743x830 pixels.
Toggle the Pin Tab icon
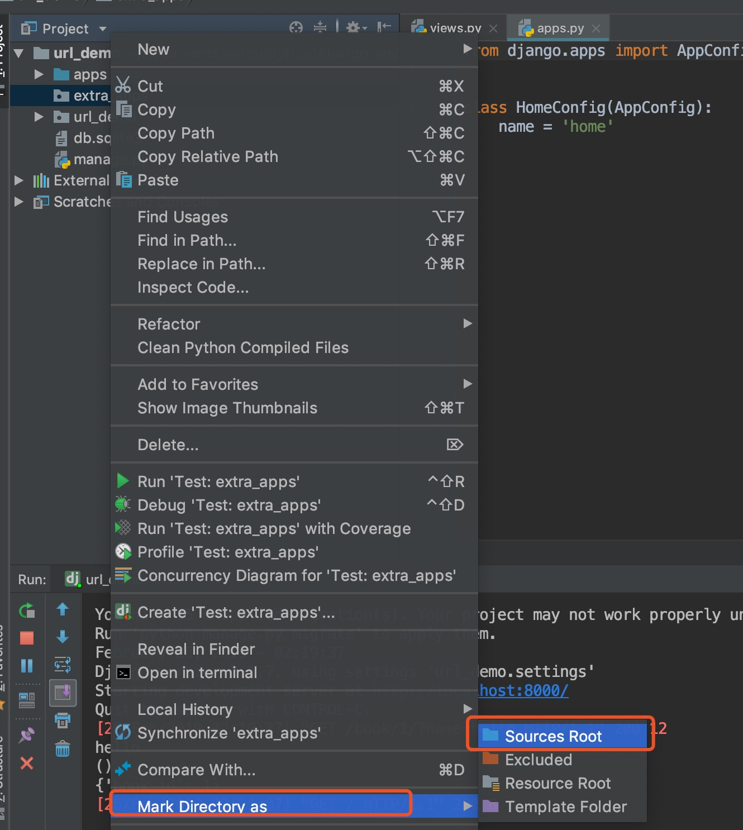[x=27, y=735]
